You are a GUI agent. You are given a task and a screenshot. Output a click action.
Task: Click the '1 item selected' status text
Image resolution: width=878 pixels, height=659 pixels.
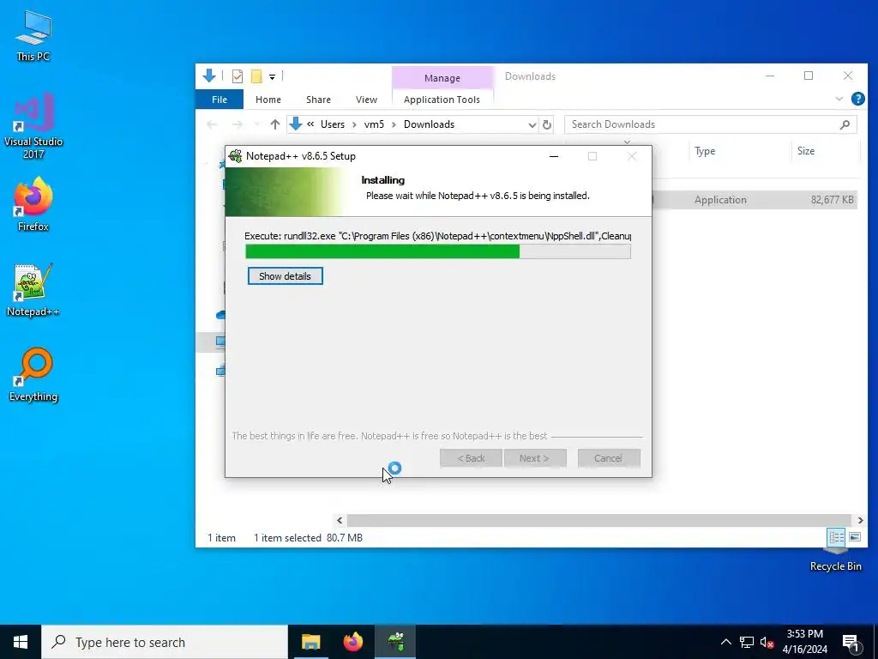(x=287, y=538)
